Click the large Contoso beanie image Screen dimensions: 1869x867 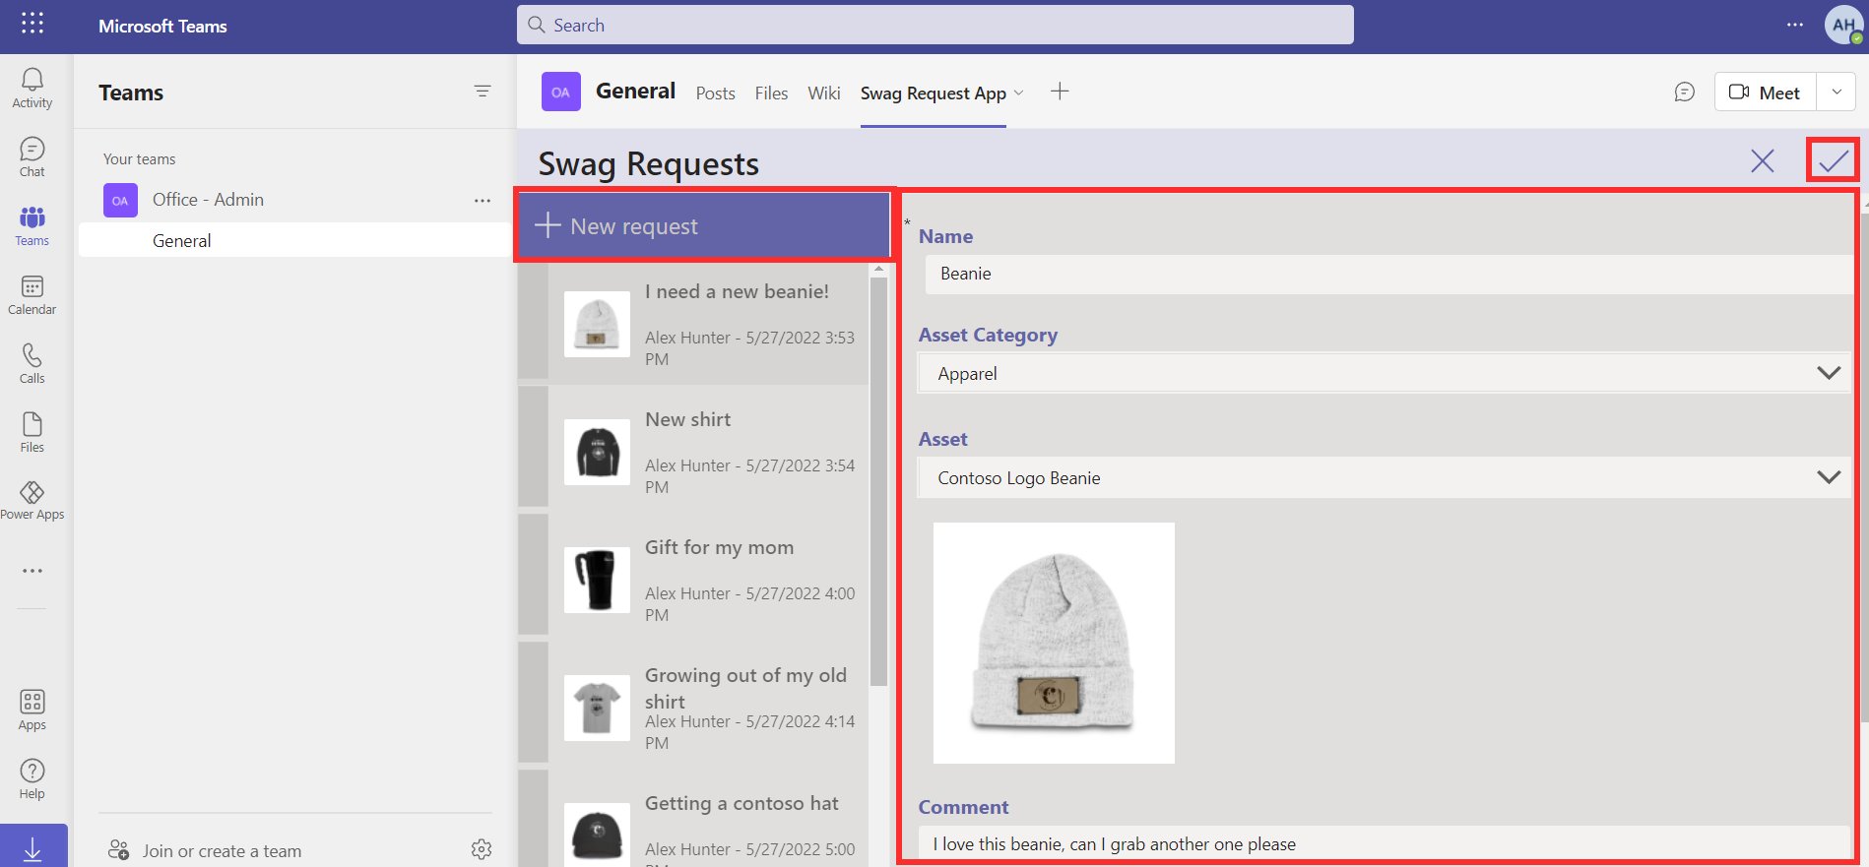pos(1054,643)
